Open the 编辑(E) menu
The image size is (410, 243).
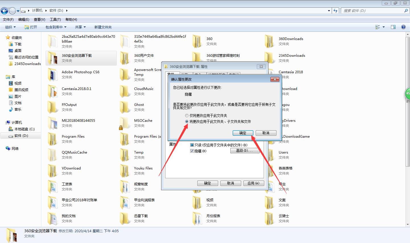coord(24,20)
